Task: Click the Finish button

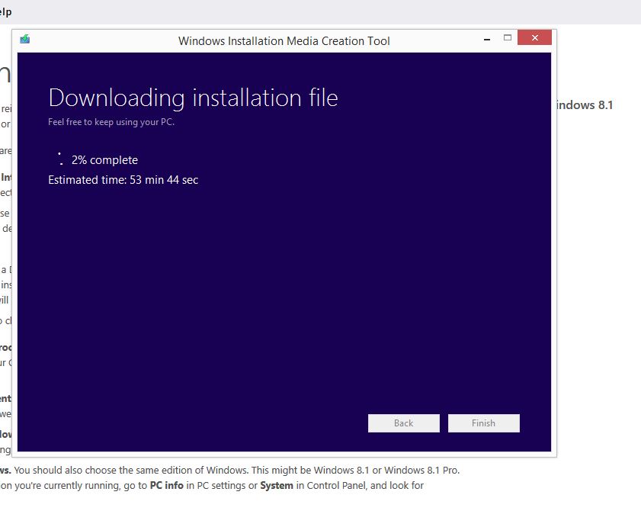Action: [484, 423]
